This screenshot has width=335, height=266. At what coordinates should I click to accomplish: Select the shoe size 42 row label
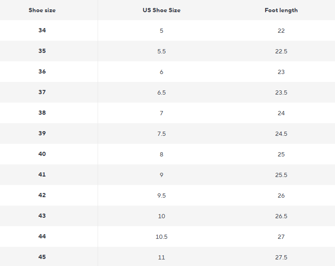point(42,195)
